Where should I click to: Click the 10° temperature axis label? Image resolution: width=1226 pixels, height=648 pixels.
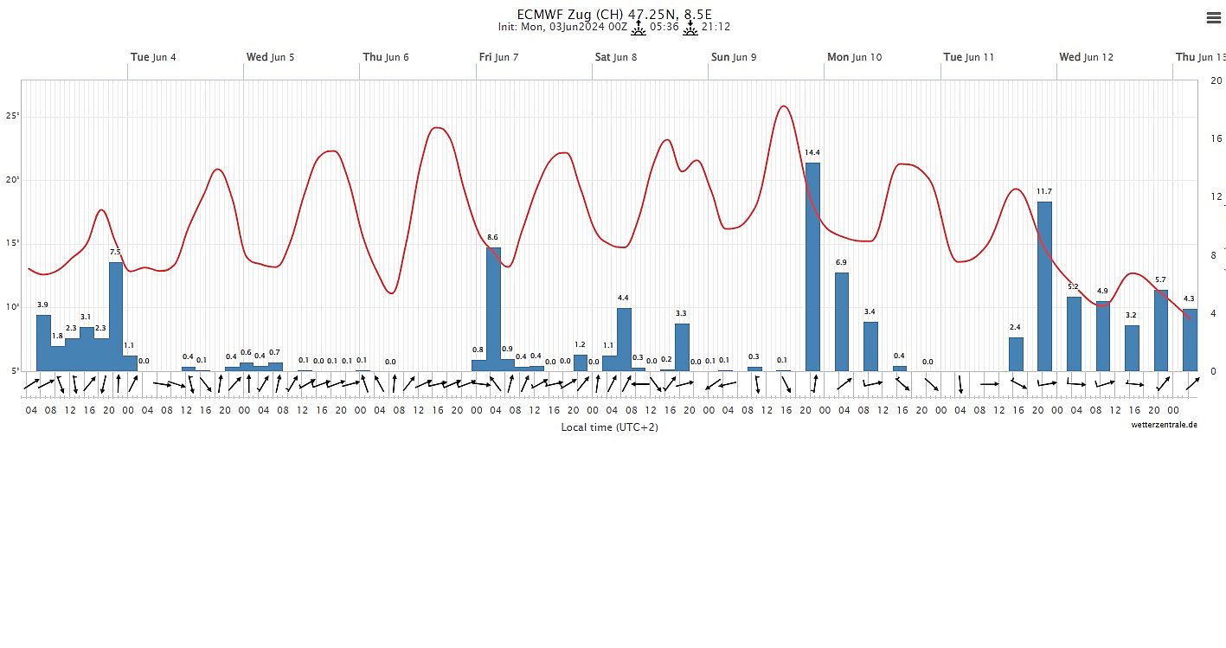(12, 307)
